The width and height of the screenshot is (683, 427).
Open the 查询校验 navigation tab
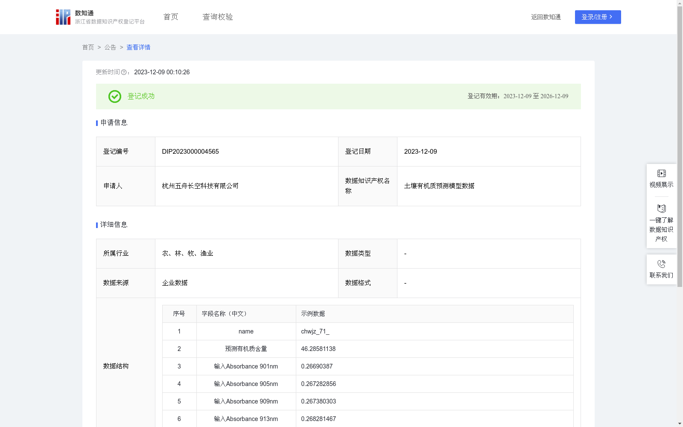[x=218, y=17]
